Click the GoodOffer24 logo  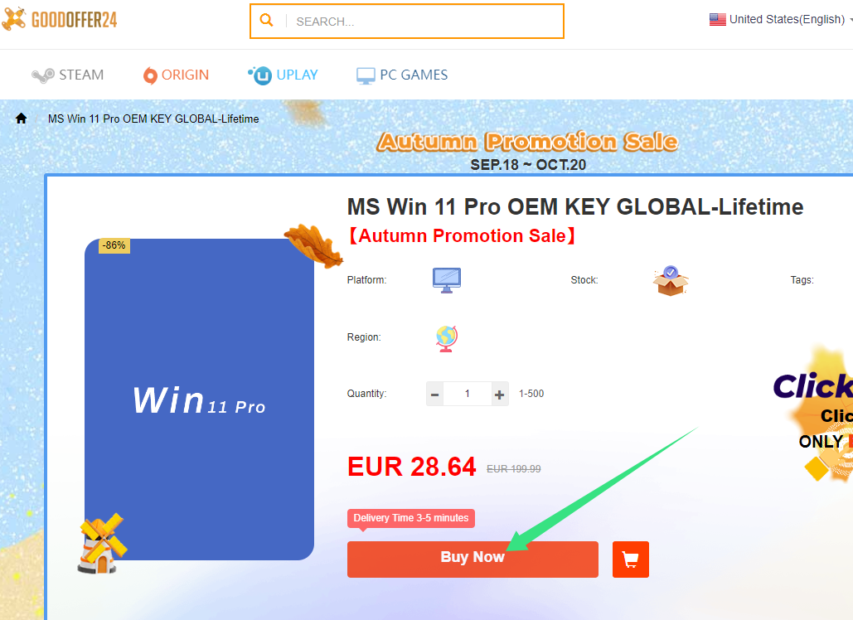click(60, 19)
